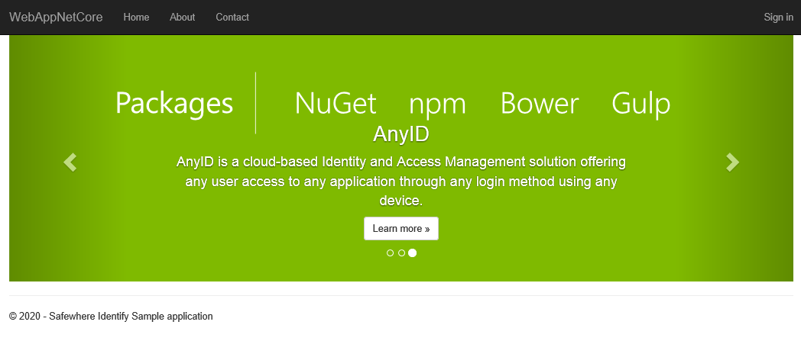Click the Bower banner text

(540, 104)
